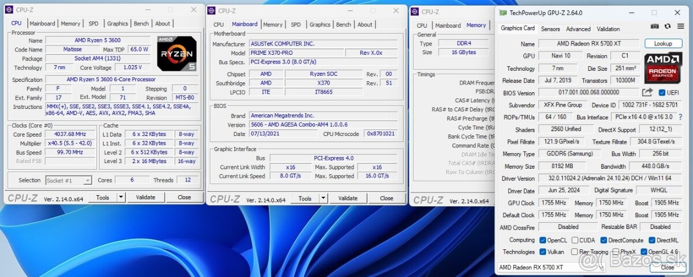Switch to the Sensors tab in GPU-Z
This screenshot has height=277, width=693.
[550, 29]
